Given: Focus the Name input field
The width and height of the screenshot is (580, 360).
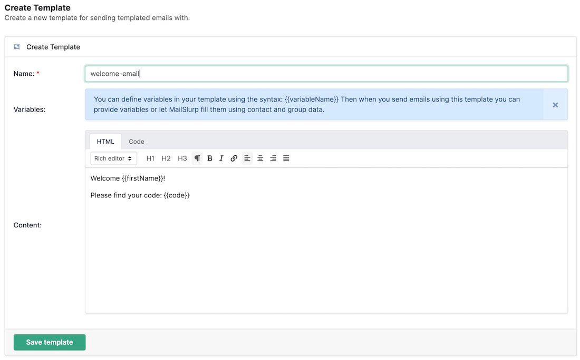Looking at the screenshot, I should (x=326, y=74).
